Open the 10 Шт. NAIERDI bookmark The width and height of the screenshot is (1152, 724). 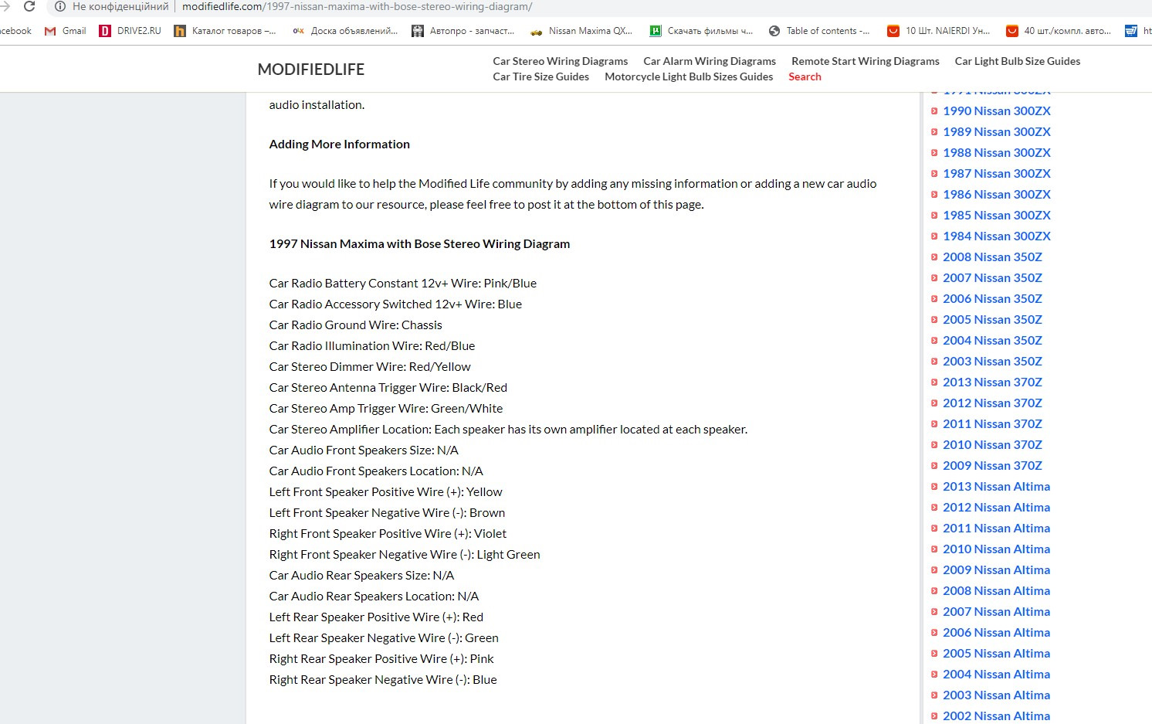[x=939, y=31]
